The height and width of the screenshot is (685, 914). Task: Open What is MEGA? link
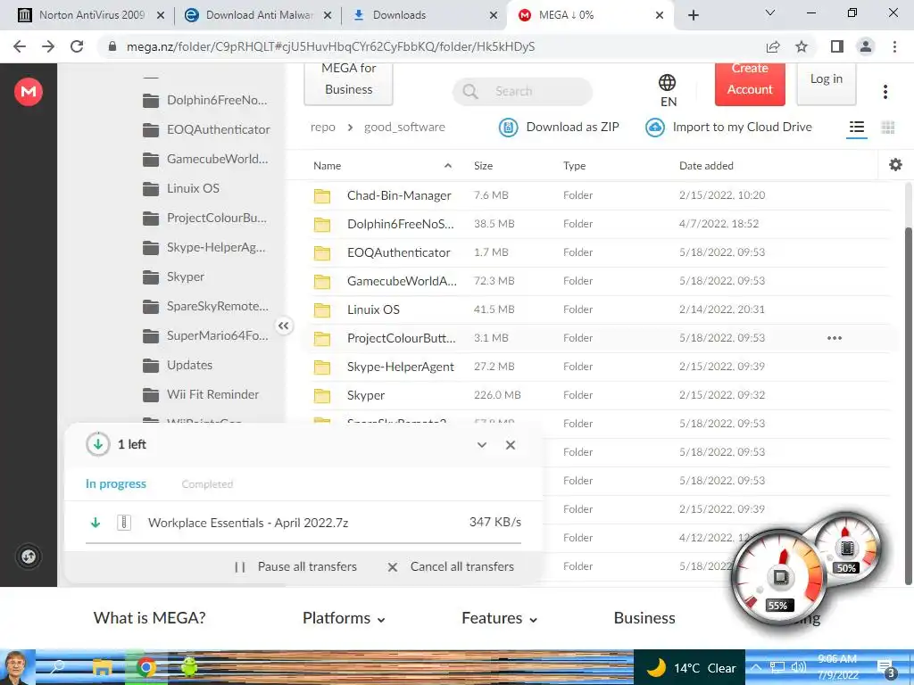(149, 618)
